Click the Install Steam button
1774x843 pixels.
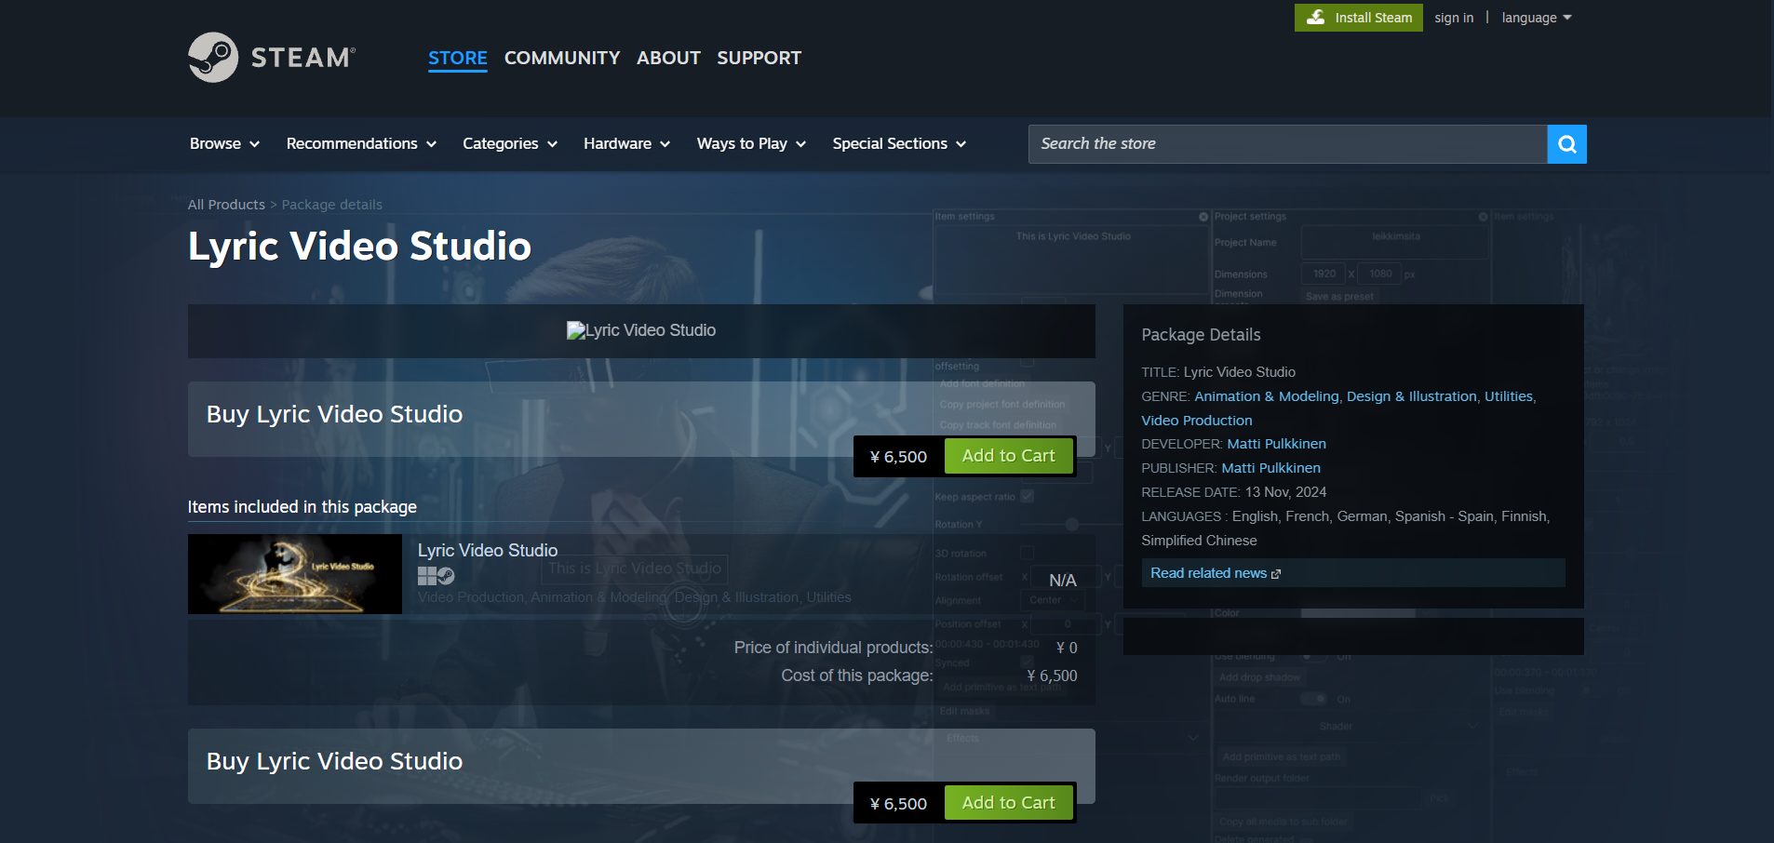[x=1358, y=18]
